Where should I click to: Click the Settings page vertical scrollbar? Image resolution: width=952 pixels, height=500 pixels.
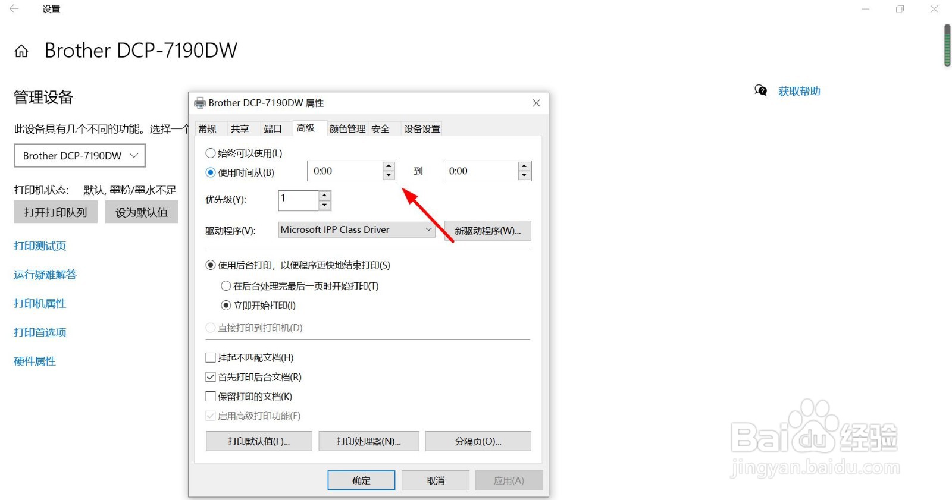(x=947, y=45)
